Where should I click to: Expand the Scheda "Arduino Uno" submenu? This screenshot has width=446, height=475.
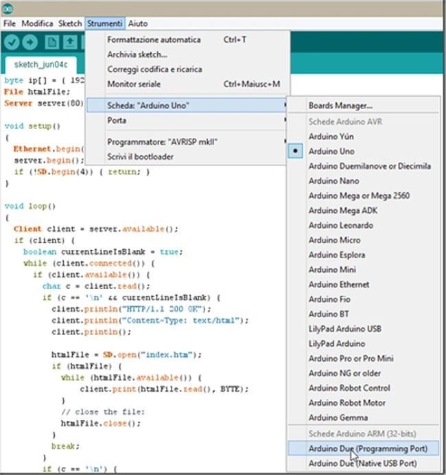pyautogui.click(x=187, y=106)
